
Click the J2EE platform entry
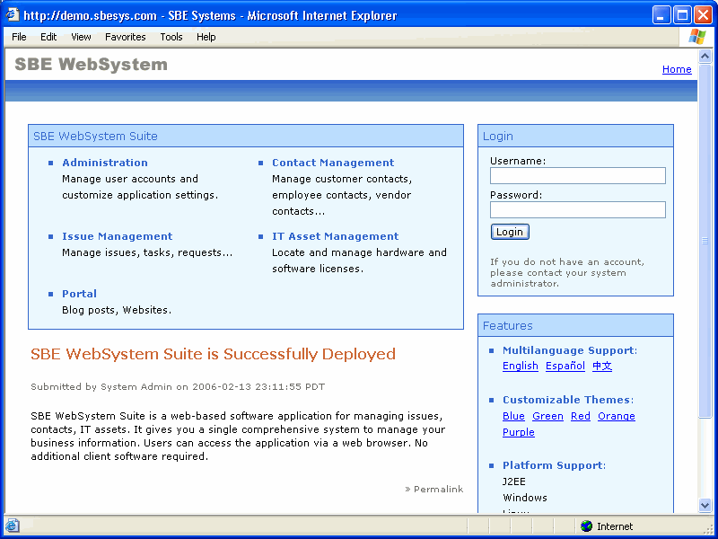click(514, 482)
